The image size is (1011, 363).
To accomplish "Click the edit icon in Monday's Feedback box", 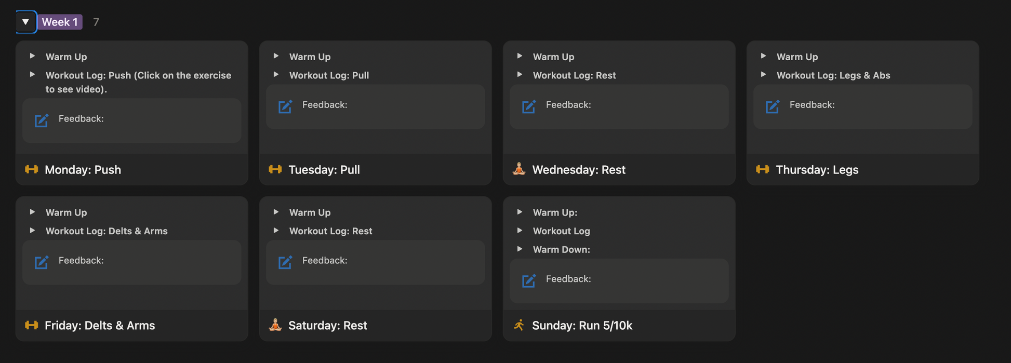I will (42, 120).
